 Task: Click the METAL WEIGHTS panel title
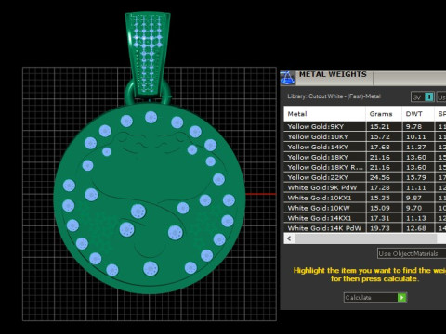tap(333, 74)
